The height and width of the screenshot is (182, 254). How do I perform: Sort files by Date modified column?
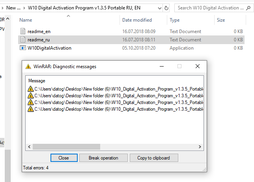[137, 20]
